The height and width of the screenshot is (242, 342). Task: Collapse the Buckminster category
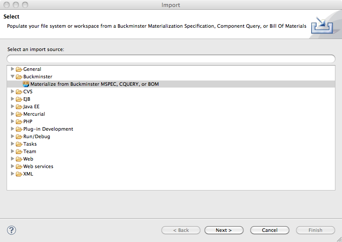click(x=12, y=77)
